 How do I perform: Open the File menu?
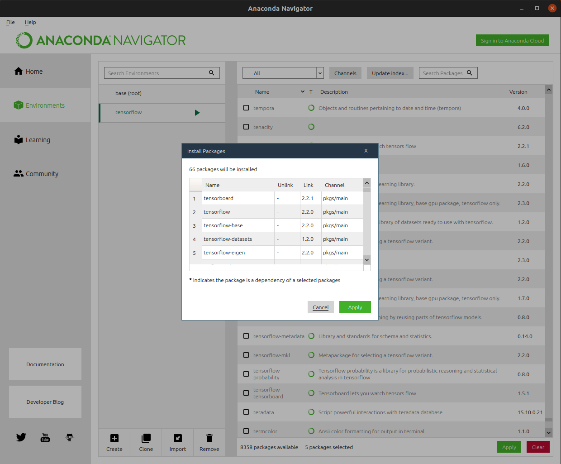click(x=10, y=22)
